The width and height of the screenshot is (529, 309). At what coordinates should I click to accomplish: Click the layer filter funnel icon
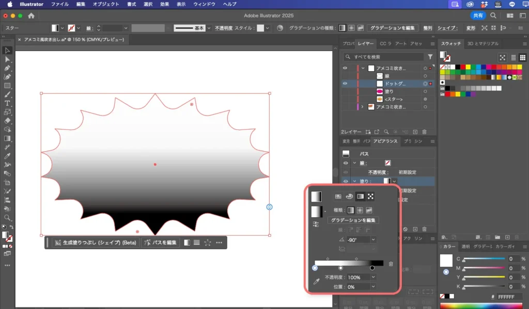[x=430, y=57]
